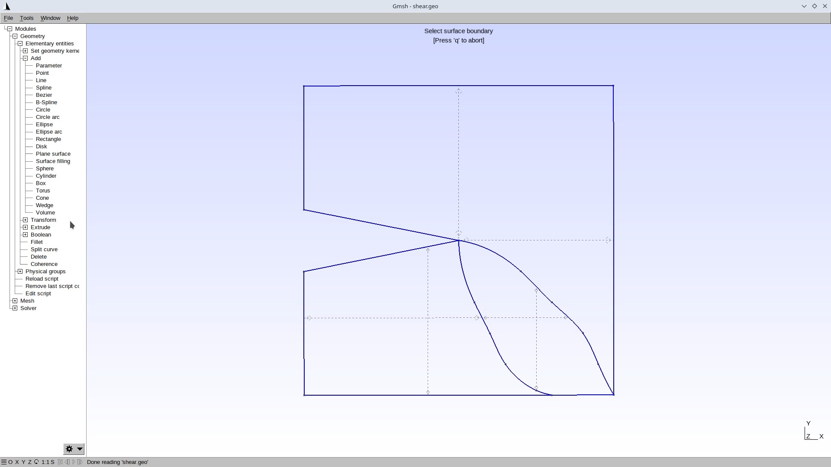Screen dimensions: 831x467
Task: Select Circle under Add
Action: pos(43,109)
